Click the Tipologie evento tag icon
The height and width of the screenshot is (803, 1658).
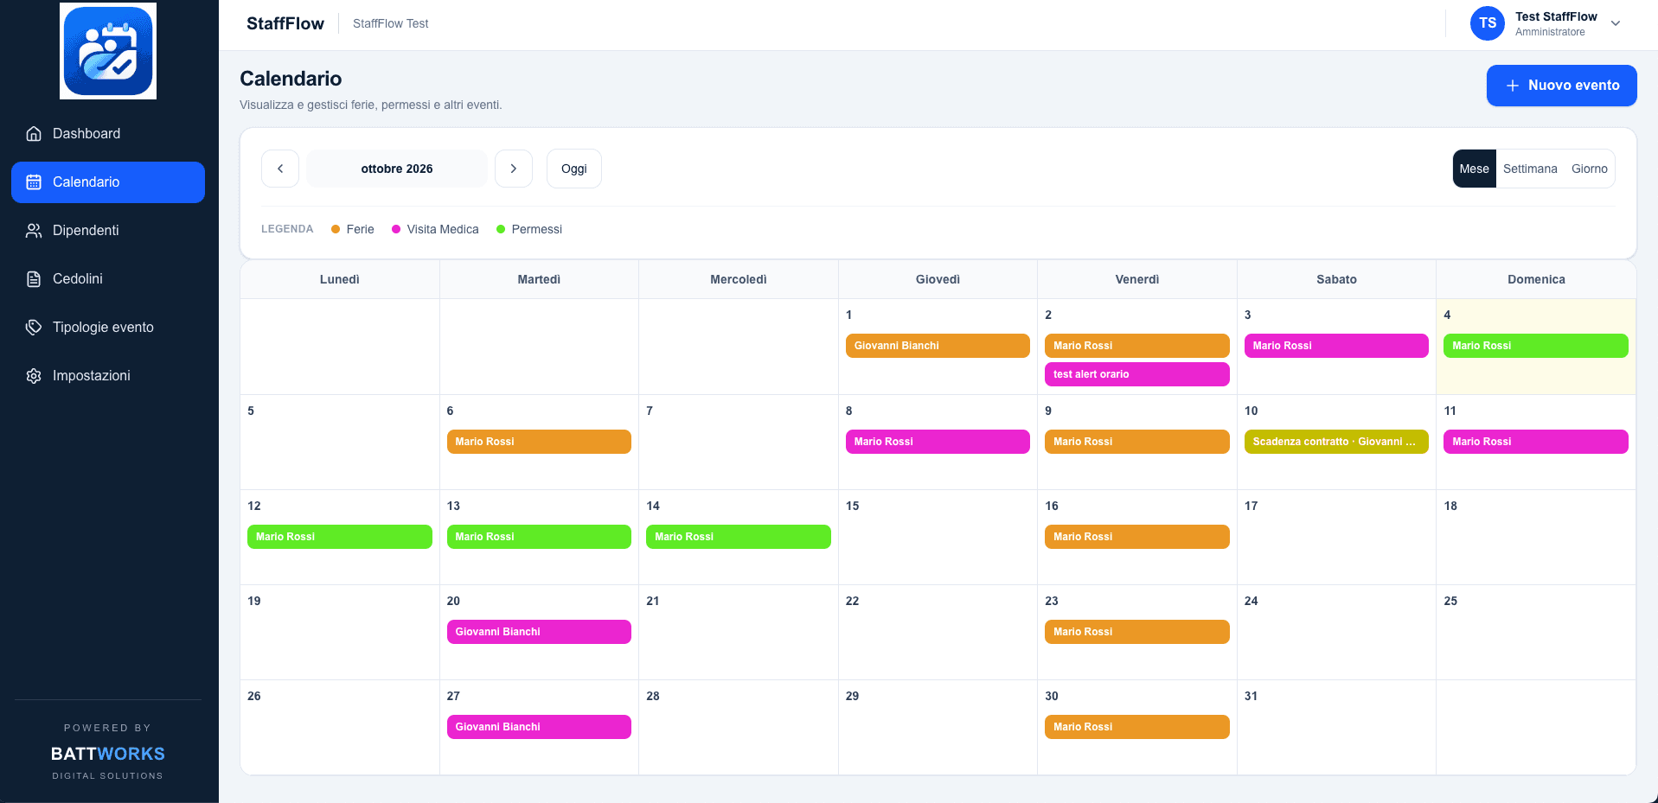coord(34,328)
